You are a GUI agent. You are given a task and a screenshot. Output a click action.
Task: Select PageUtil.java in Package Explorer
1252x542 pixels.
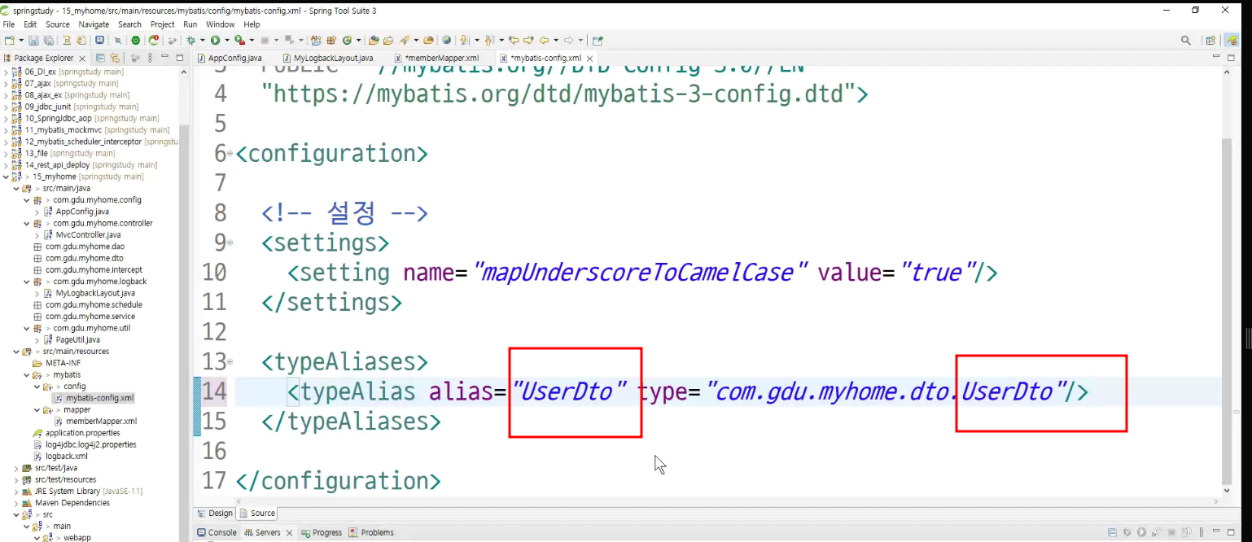(x=77, y=339)
